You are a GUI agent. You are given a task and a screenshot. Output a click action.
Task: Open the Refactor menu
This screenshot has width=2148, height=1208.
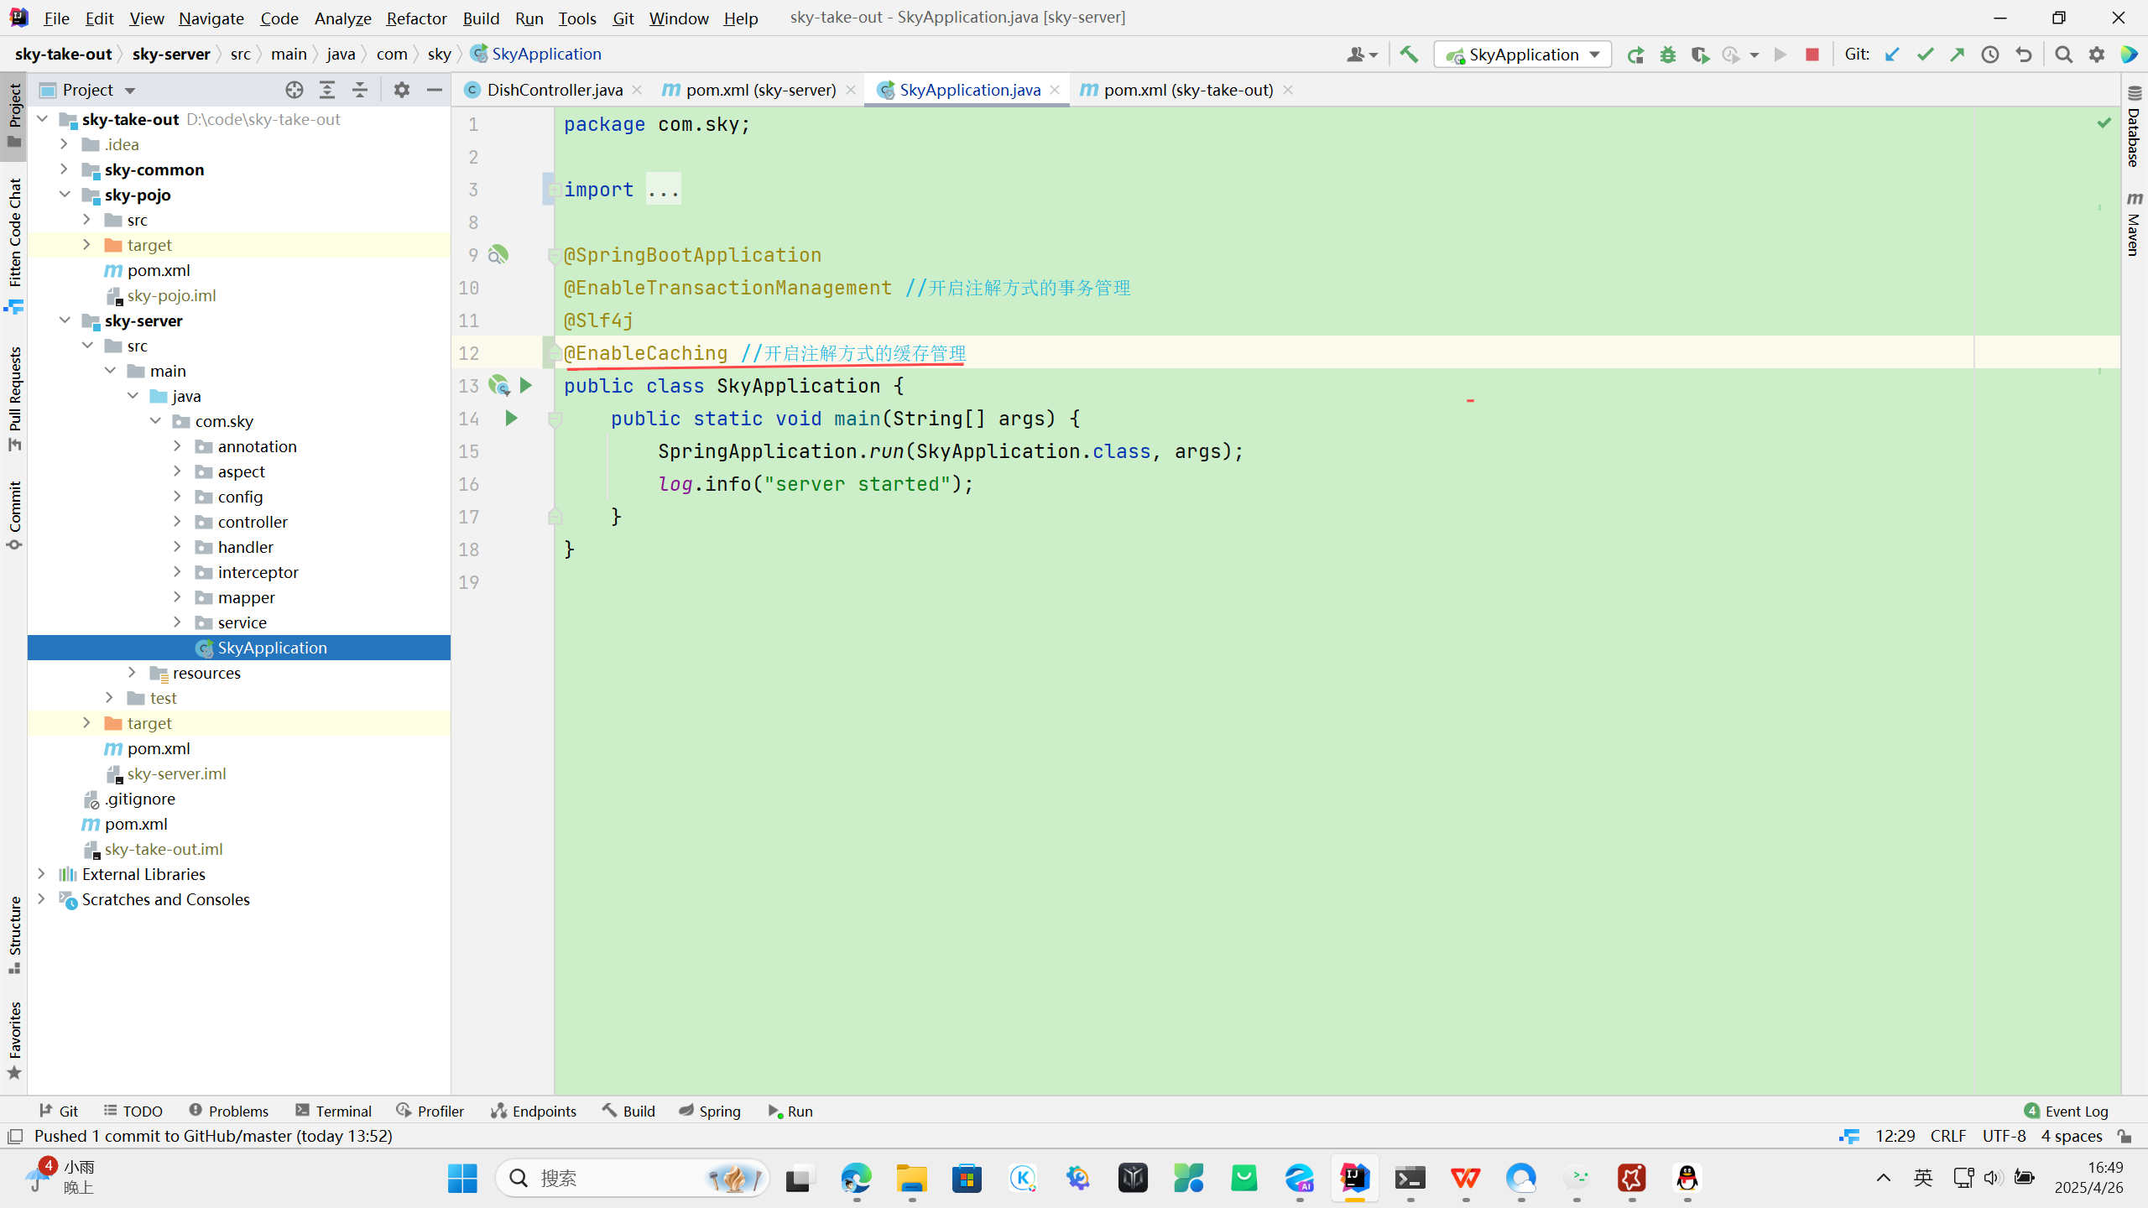click(x=416, y=18)
